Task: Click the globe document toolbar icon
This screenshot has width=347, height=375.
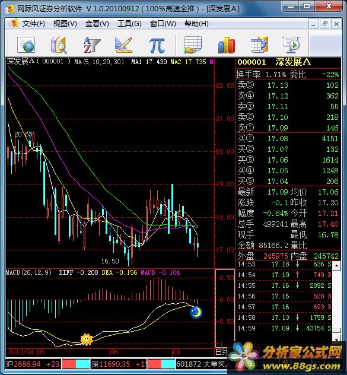Action: point(26,45)
